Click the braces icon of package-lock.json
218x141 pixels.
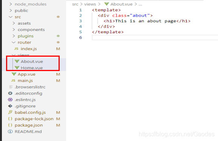click(10, 119)
